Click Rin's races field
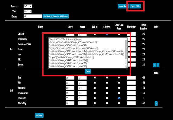 (82, 83)
